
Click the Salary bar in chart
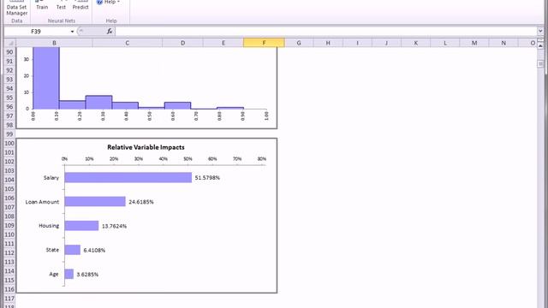[x=128, y=177]
